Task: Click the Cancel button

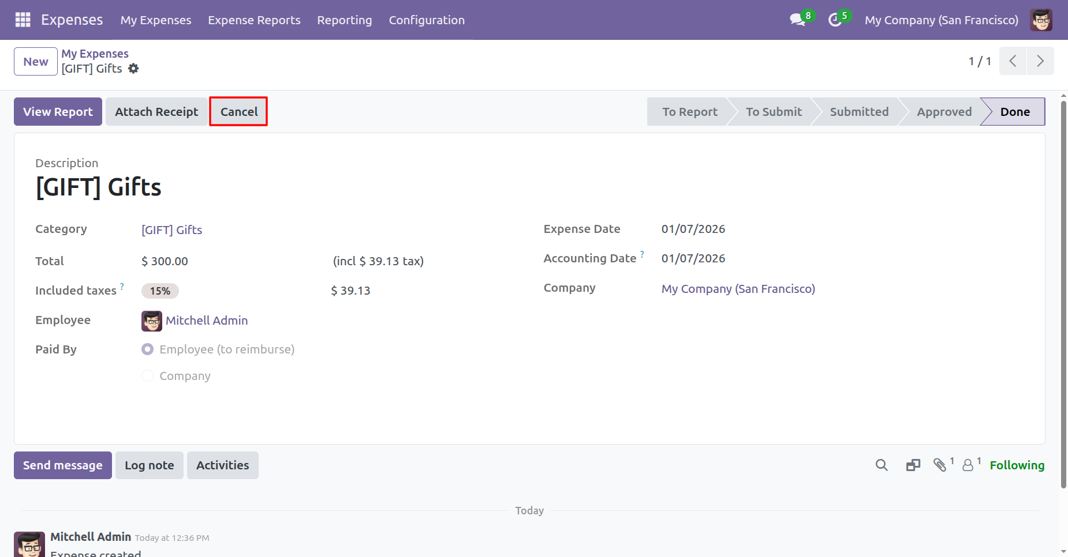Action: pyautogui.click(x=238, y=112)
